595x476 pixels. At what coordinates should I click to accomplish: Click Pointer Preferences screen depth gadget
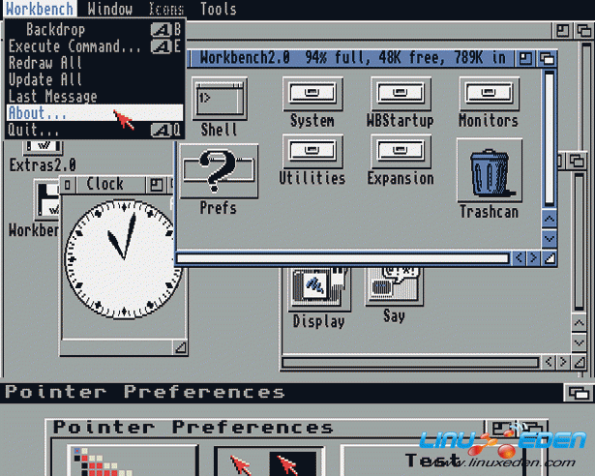[x=579, y=393]
